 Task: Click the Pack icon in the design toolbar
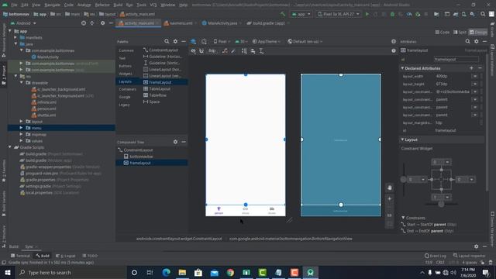tap(244, 51)
